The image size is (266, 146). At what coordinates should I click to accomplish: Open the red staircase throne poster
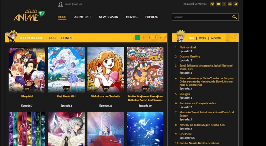pos(106,129)
